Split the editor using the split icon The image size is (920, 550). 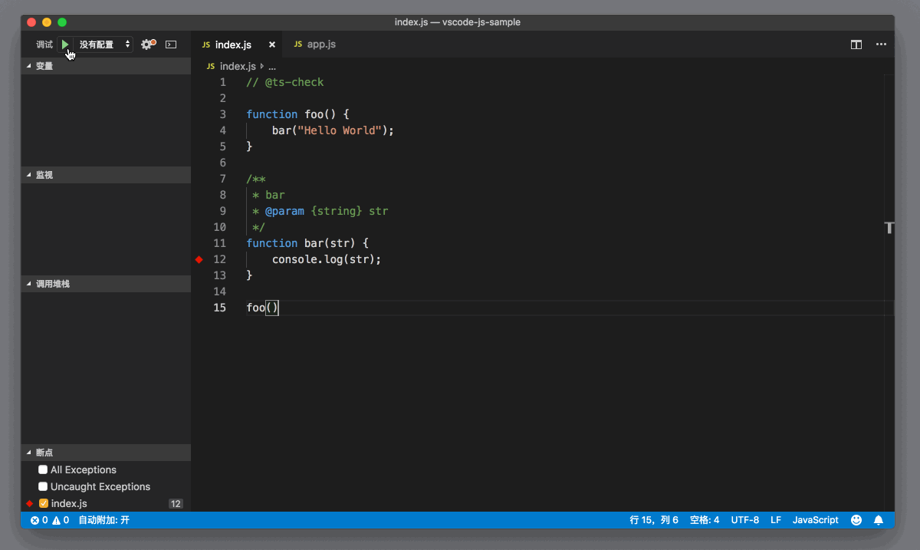click(856, 44)
